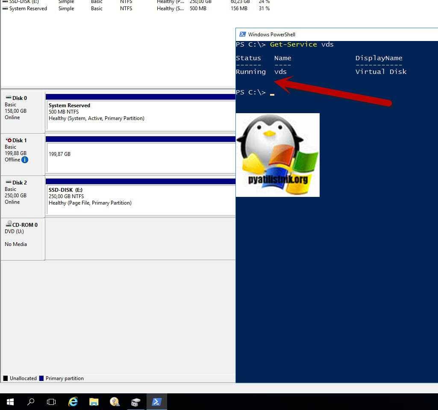The width and height of the screenshot is (438, 410).
Task: Click the Unallocated legend swatch
Action: pyautogui.click(x=6, y=378)
